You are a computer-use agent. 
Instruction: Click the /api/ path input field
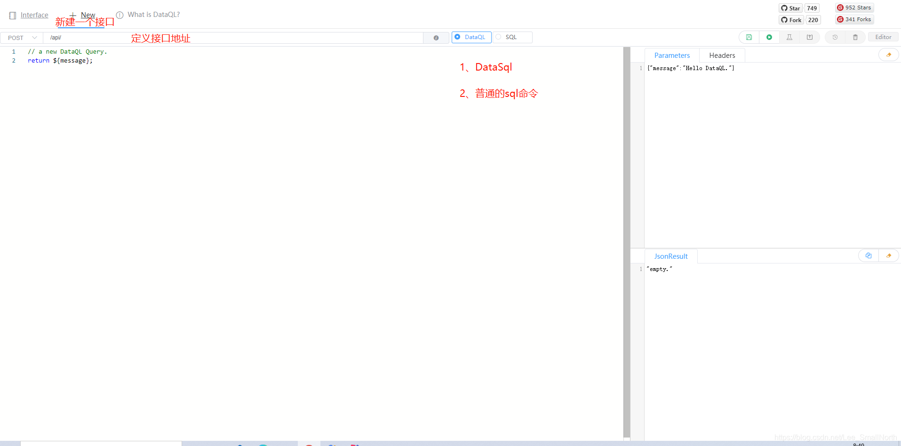[x=188, y=37]
